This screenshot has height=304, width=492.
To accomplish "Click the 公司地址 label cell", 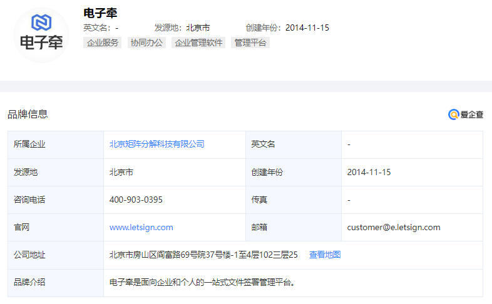I will pos(56,255).
